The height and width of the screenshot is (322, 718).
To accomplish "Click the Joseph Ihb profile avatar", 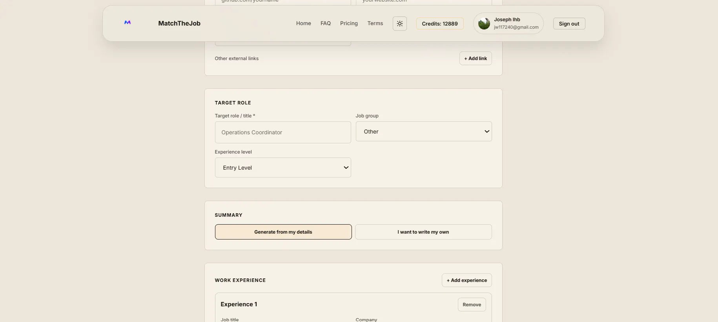I will (484, 24).
